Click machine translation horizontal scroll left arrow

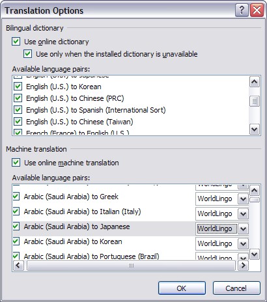[x=18, y=266]
